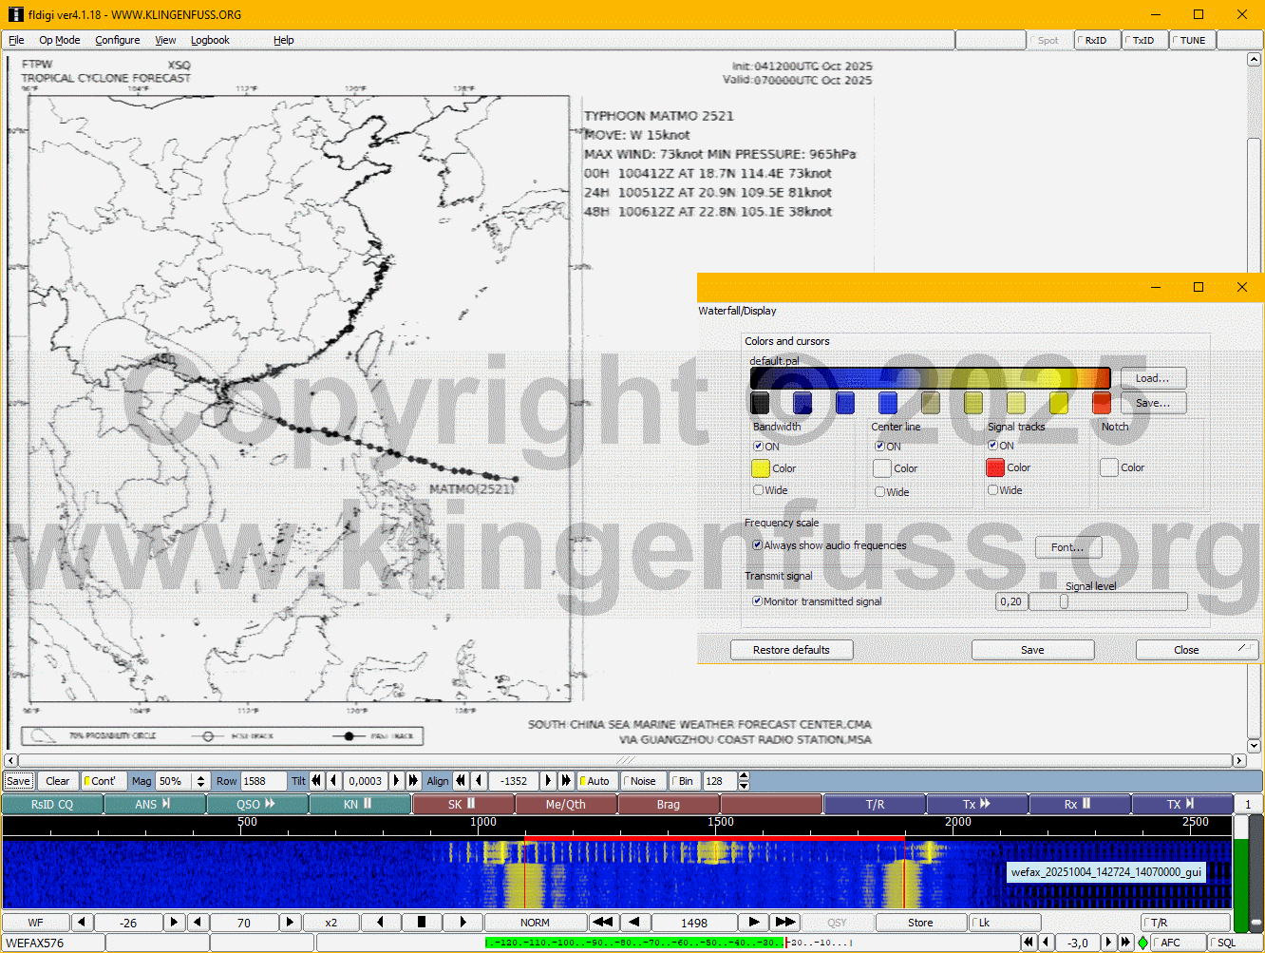This screenshot has width=1265, height=953.
Task: Click the QSO double-arrow macro button
Action: click(x=256, y=805)
